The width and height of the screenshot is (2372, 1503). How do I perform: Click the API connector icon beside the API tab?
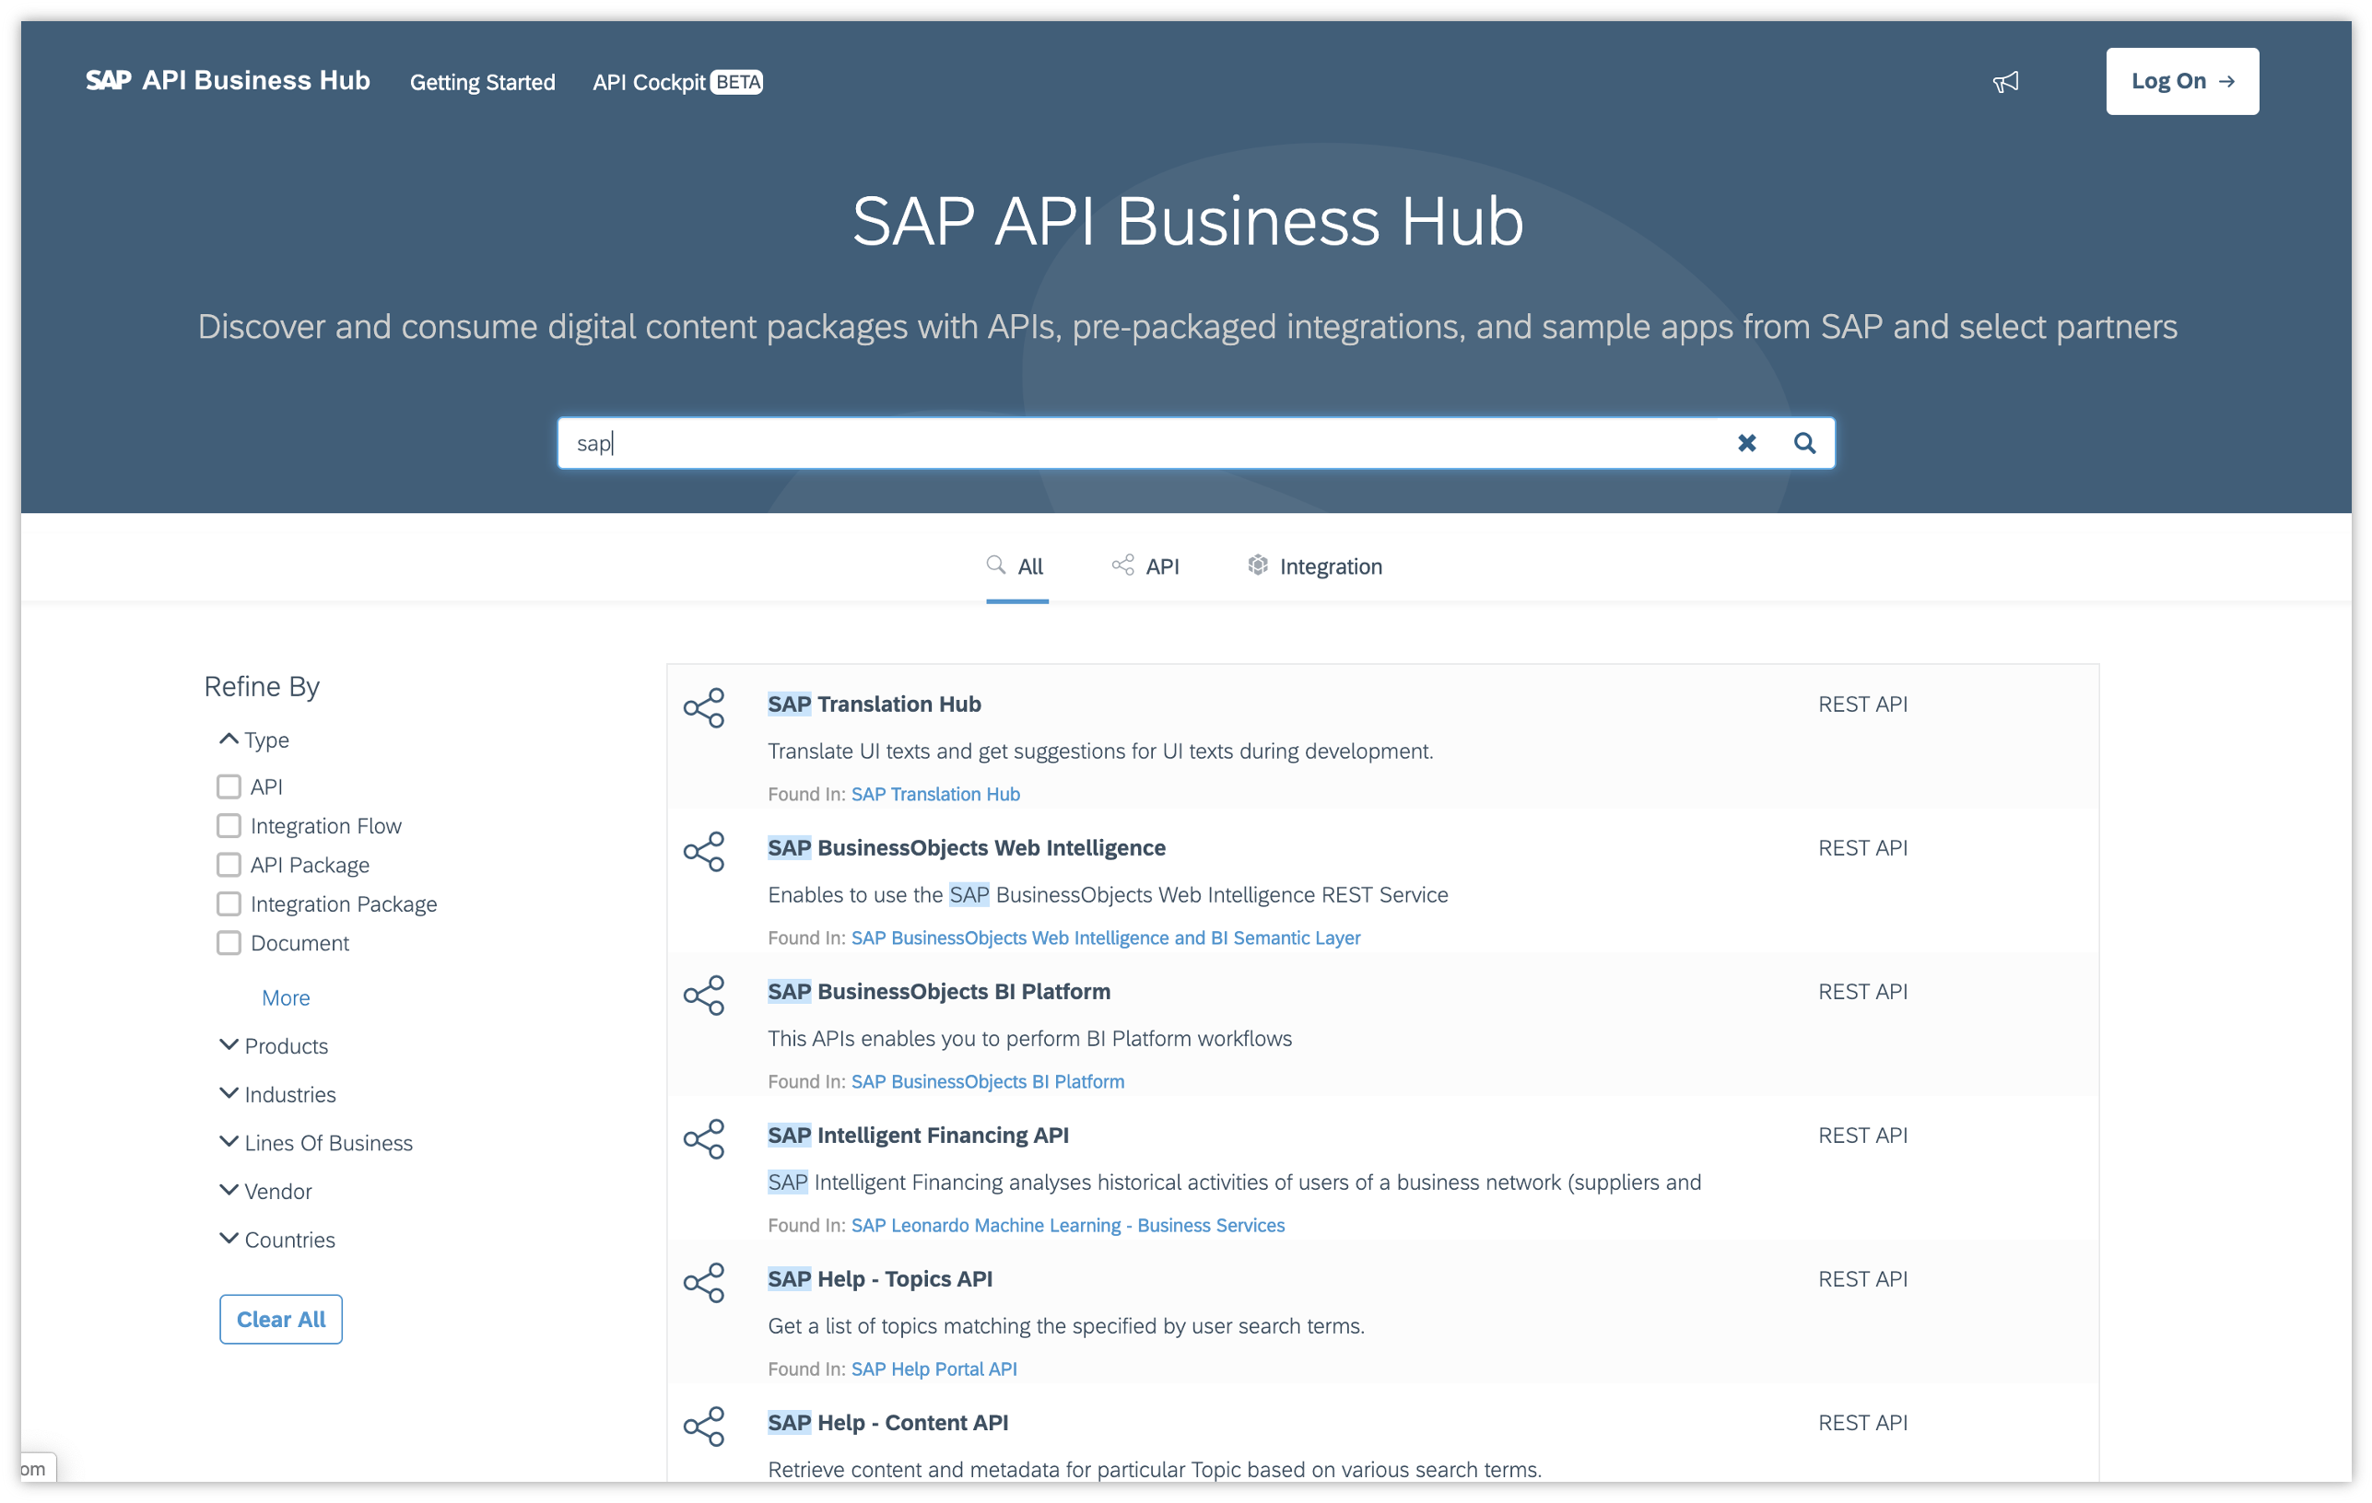[1122, 565]
